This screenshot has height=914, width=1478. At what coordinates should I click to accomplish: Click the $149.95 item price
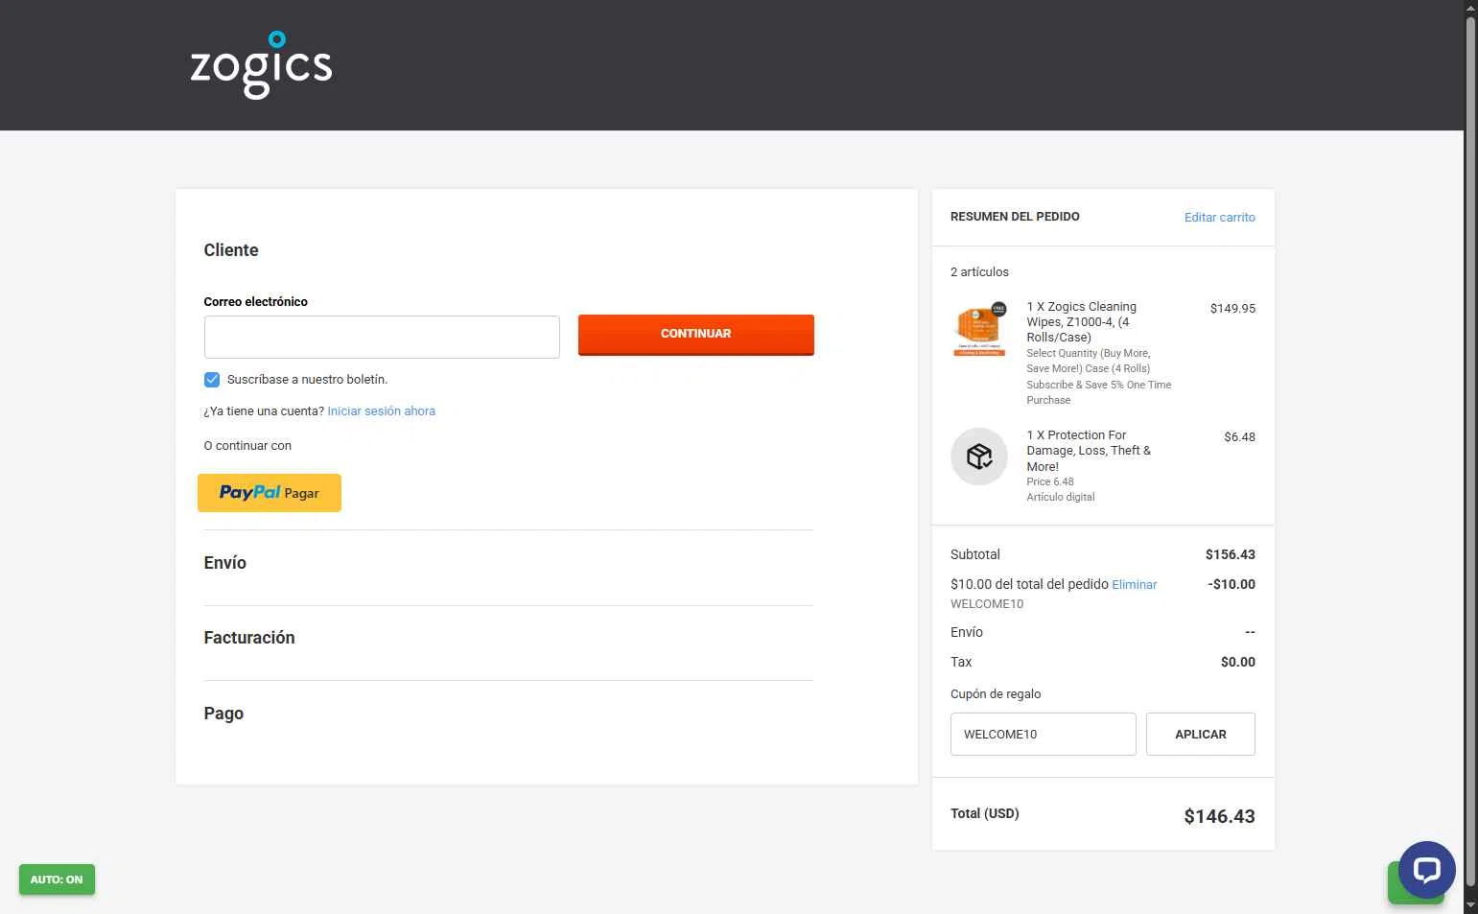[1232, 309]
